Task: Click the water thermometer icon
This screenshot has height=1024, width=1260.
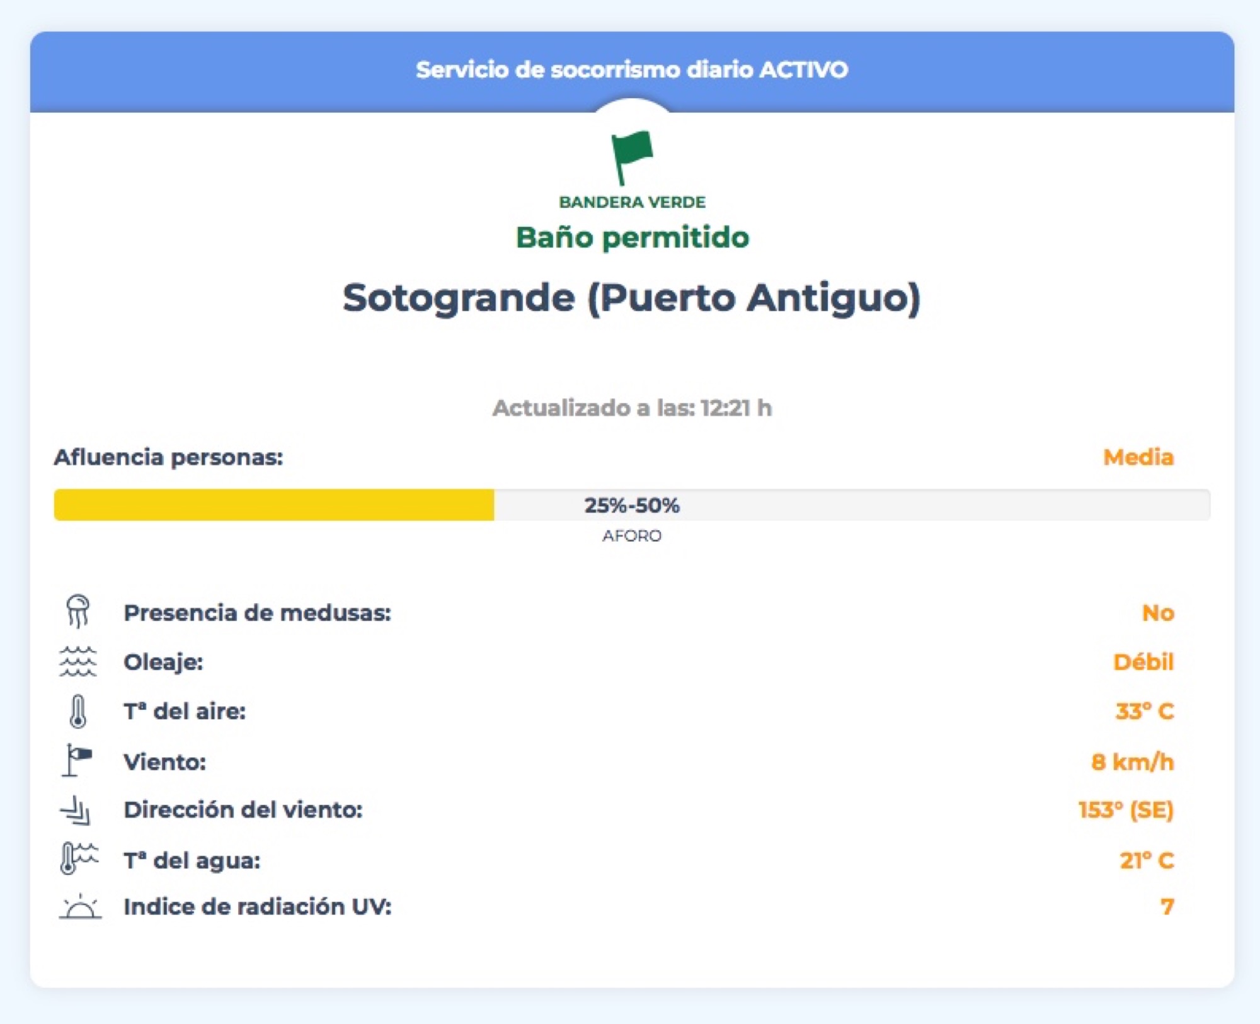Action: (79, 858)
